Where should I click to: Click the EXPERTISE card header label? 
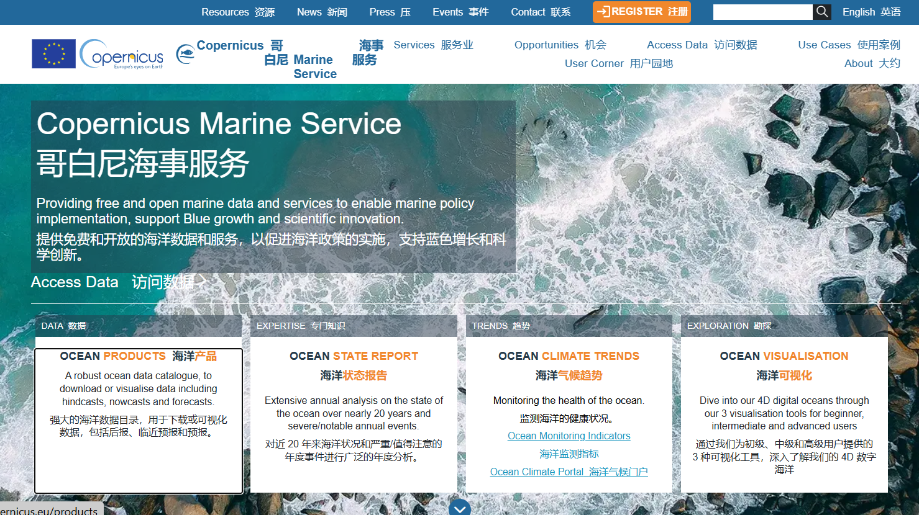point(301,326)
